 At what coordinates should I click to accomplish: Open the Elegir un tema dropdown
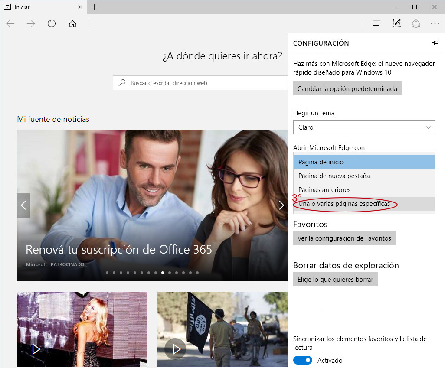(364, 127)
